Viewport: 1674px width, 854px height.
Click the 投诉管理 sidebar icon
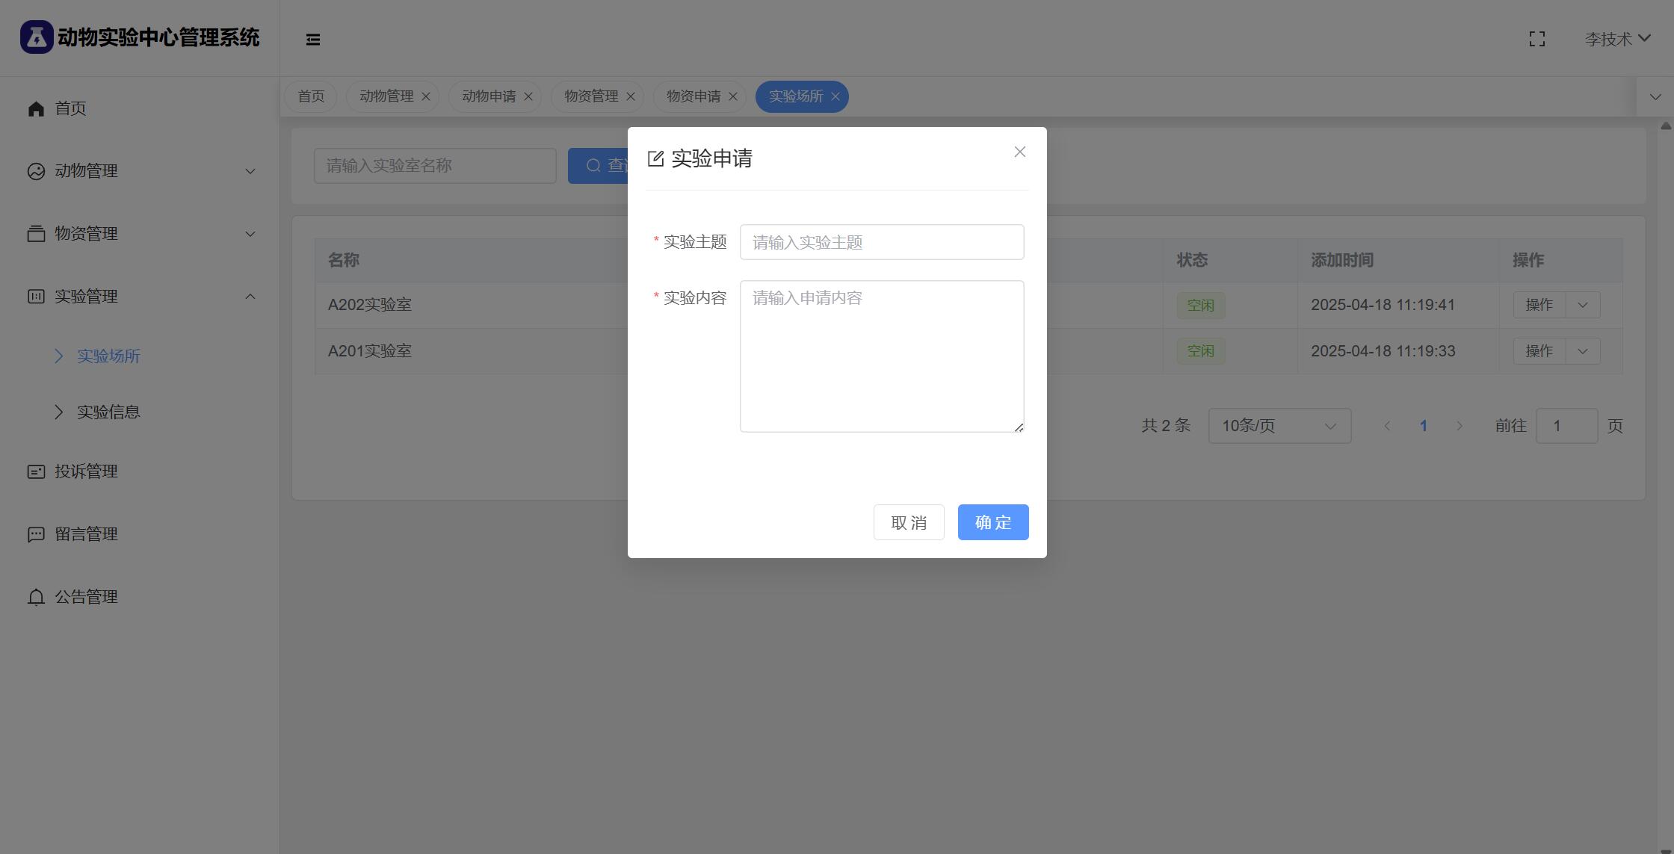(36, 471)
